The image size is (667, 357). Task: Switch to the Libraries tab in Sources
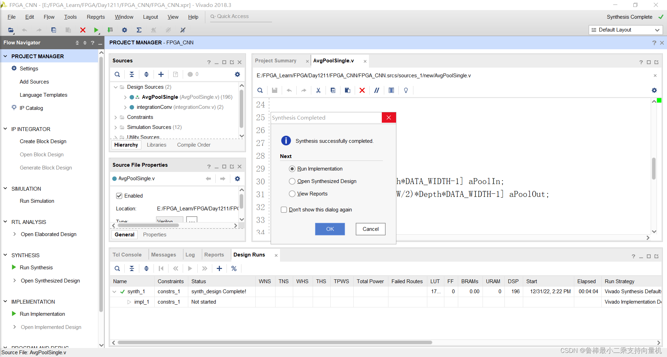click(156, 145)
